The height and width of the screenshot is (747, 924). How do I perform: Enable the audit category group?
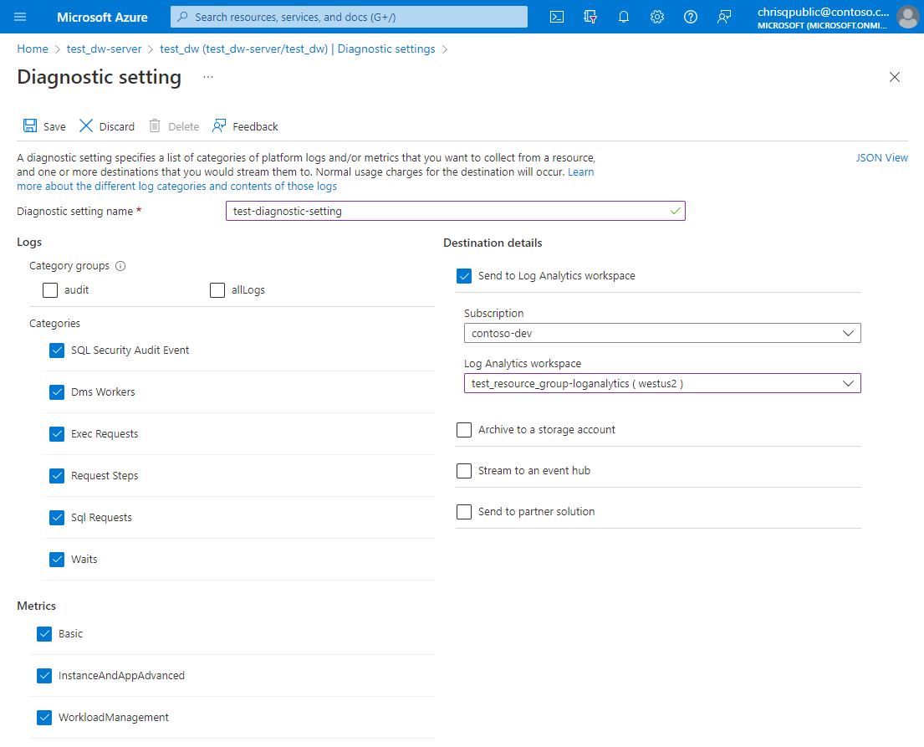pyautogui.click(x=49, y=289)
